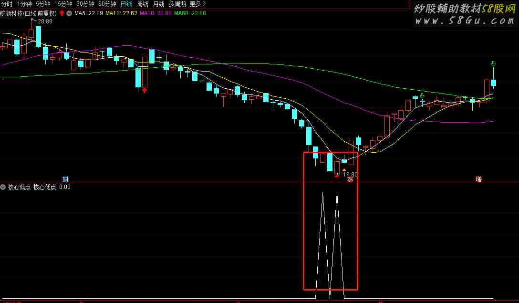This screenshot has height=303, width=519.
Task: Select the 1分钟 period tab
Action: point(24,4)
